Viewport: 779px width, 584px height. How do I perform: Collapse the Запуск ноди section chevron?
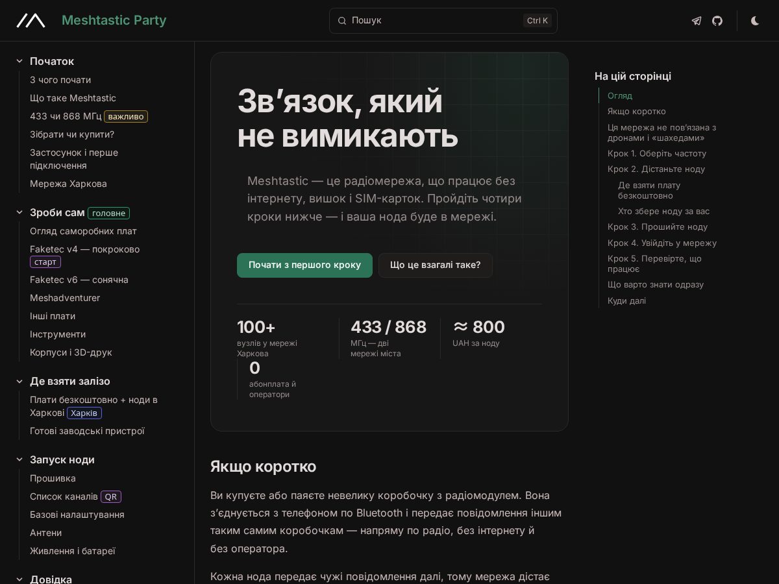19,460
